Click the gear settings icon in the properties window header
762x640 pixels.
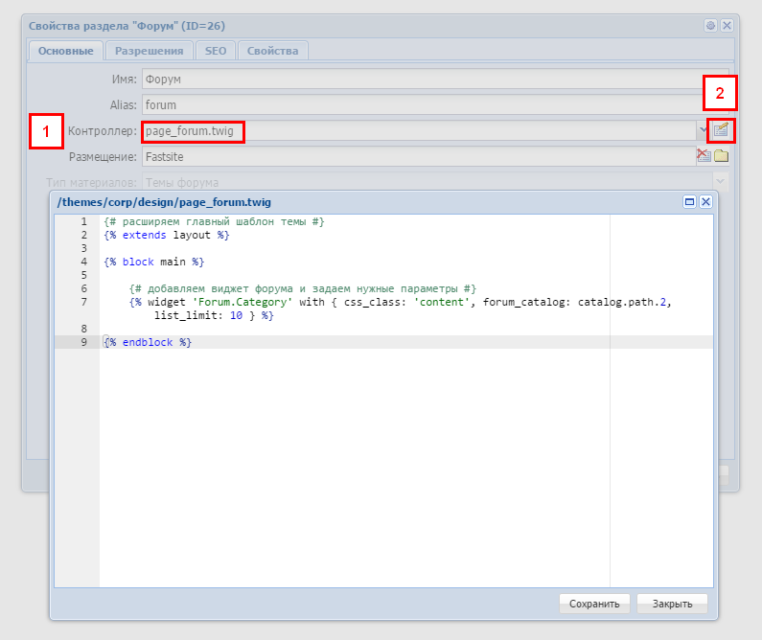[x=710, y=25]
